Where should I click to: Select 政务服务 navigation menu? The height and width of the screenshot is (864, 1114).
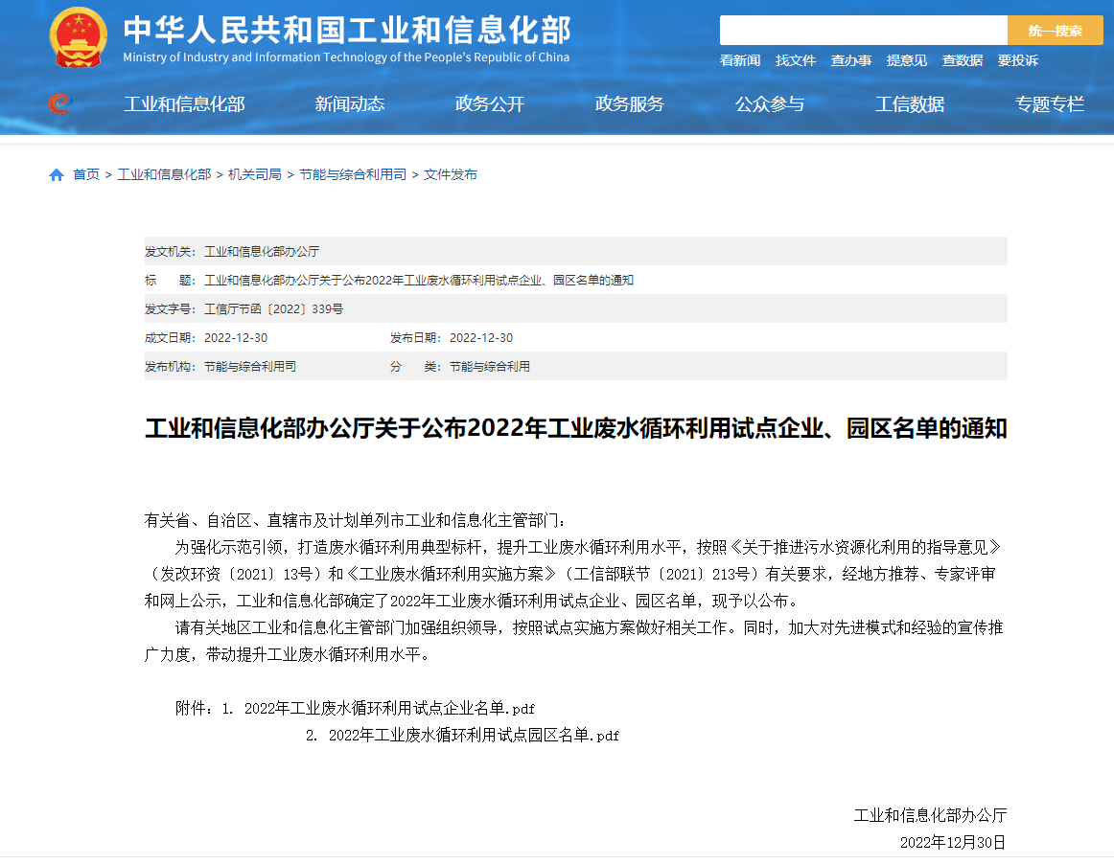tap(630, 104)
